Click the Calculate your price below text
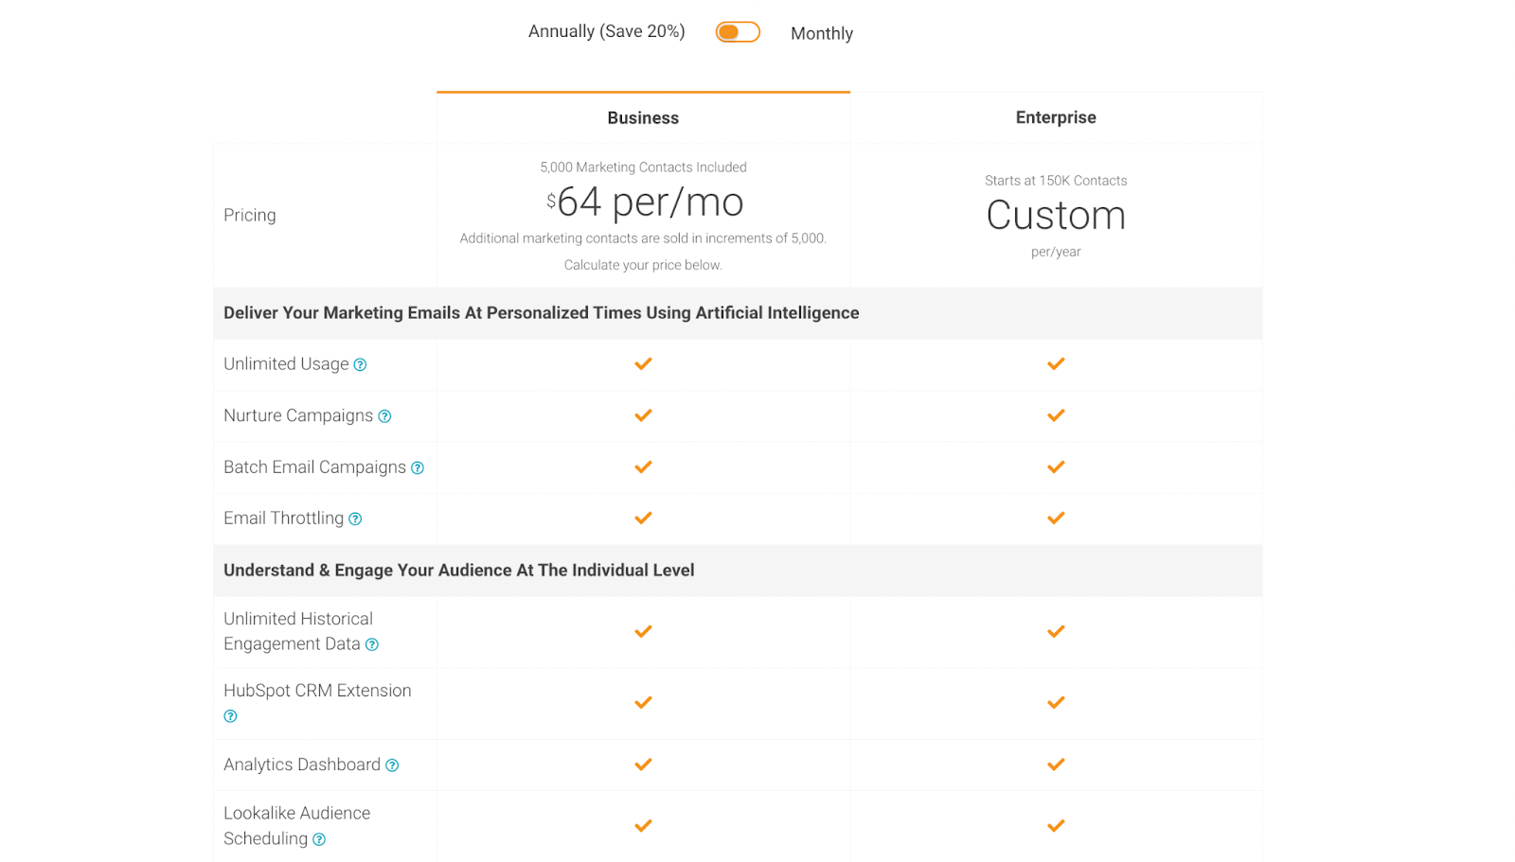 643,266
